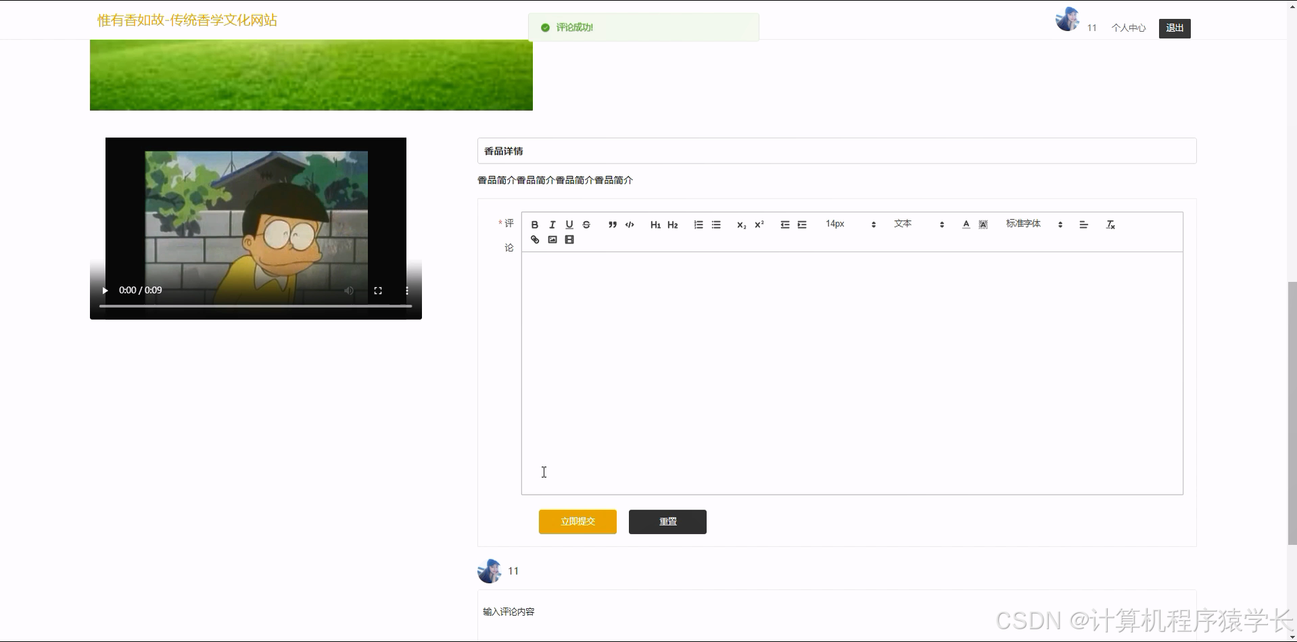Insert a blockquote in the editor

tap(611, 224)
